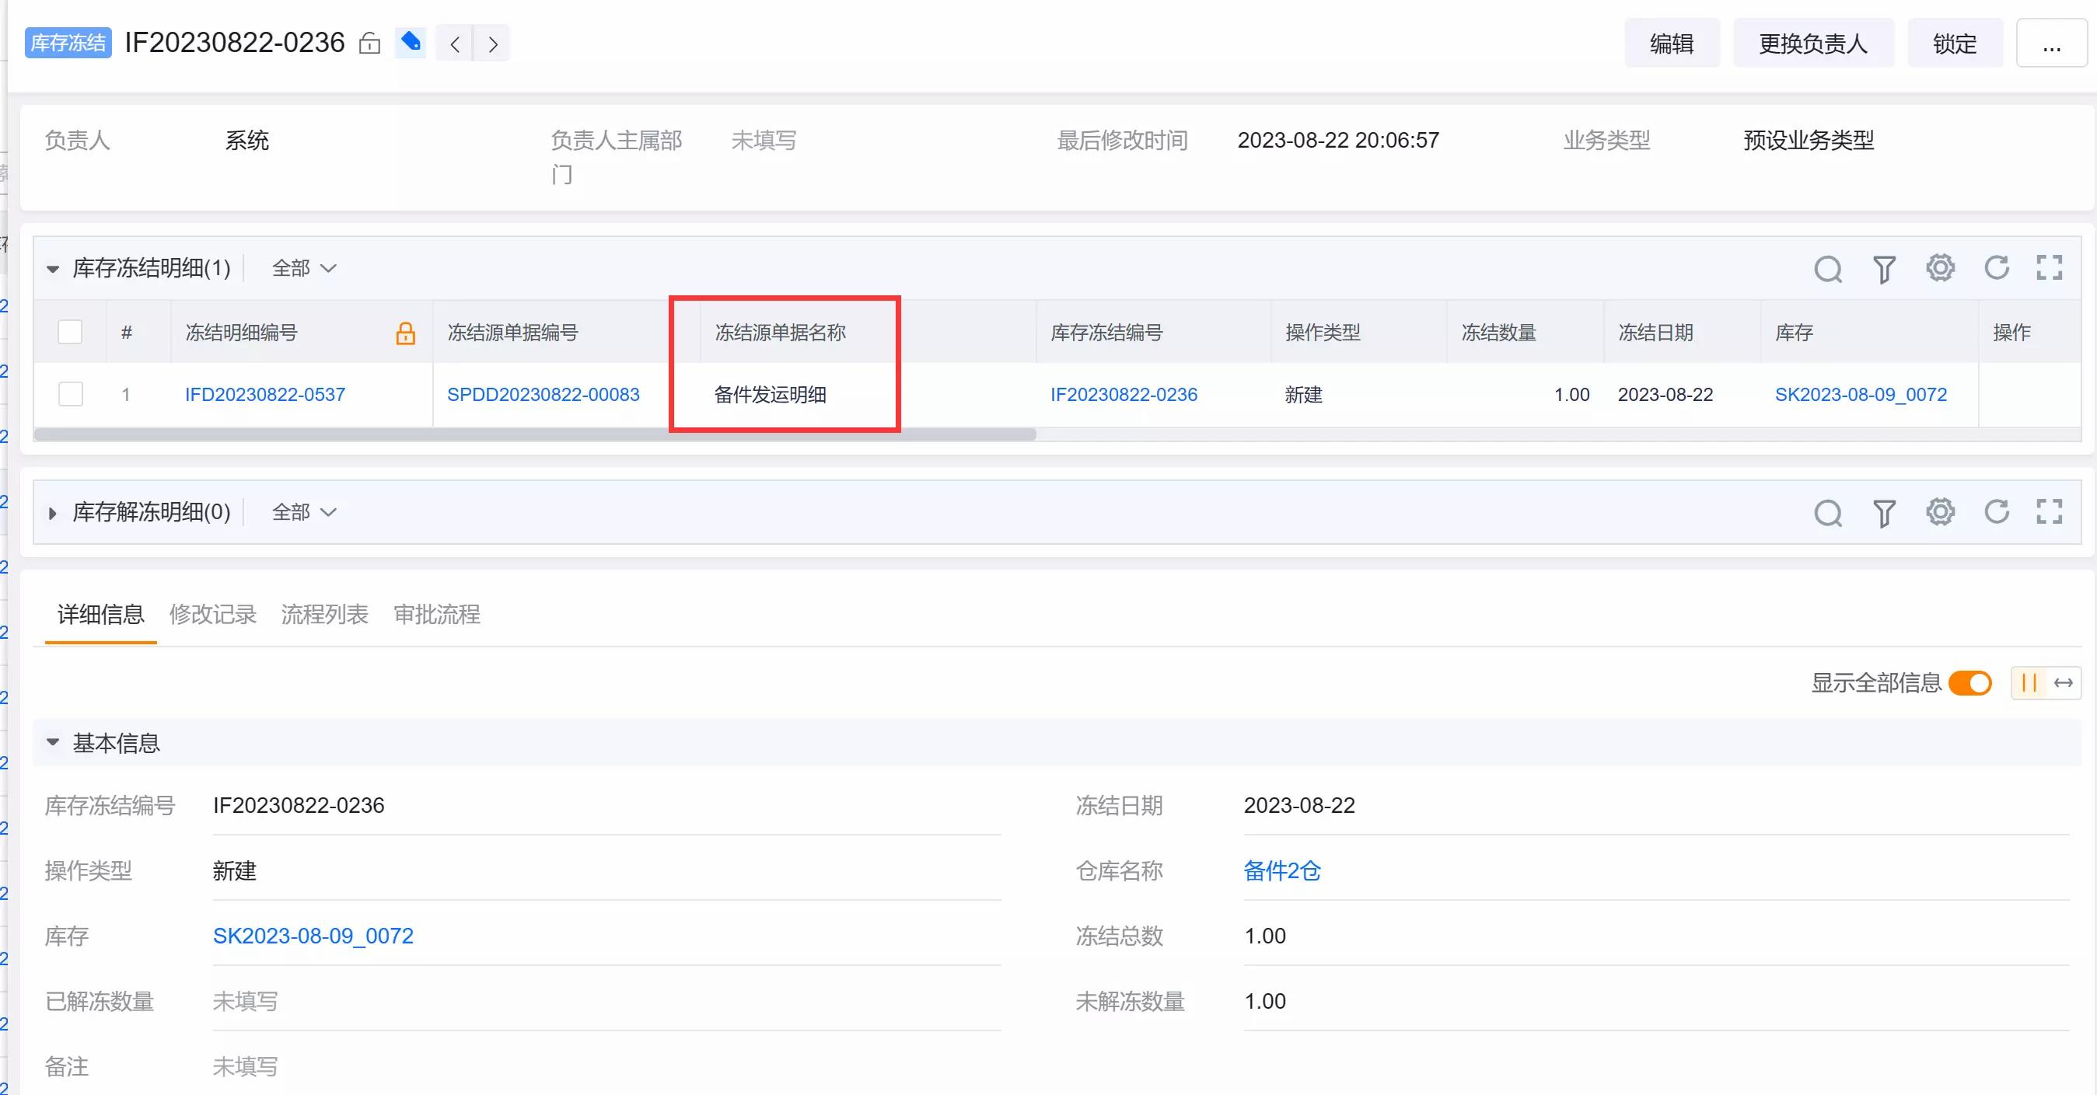Screen dimensions: 2097x1095
Task: Tick the checkbox for row IFD20230822-0537
Action: tap(70, 395)
